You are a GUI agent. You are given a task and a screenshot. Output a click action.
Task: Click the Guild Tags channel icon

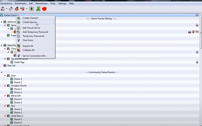click(x=12, y=62)
